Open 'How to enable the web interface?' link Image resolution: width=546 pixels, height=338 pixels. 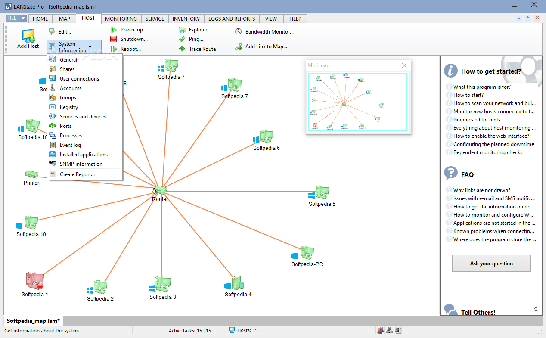491,136
